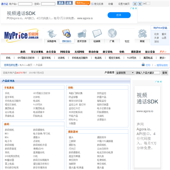The width and height of the screenshot is (170, 170).
Task: Click the 密码 password input field
Action: point(48,4)
